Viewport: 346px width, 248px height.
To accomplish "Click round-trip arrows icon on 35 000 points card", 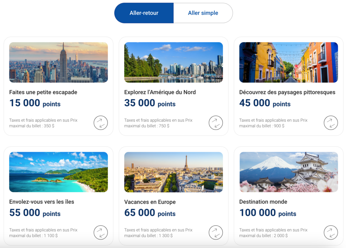I will pyautogui.click(x=216, y=123).
